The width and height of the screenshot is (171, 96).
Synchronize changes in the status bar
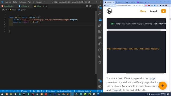30,91
